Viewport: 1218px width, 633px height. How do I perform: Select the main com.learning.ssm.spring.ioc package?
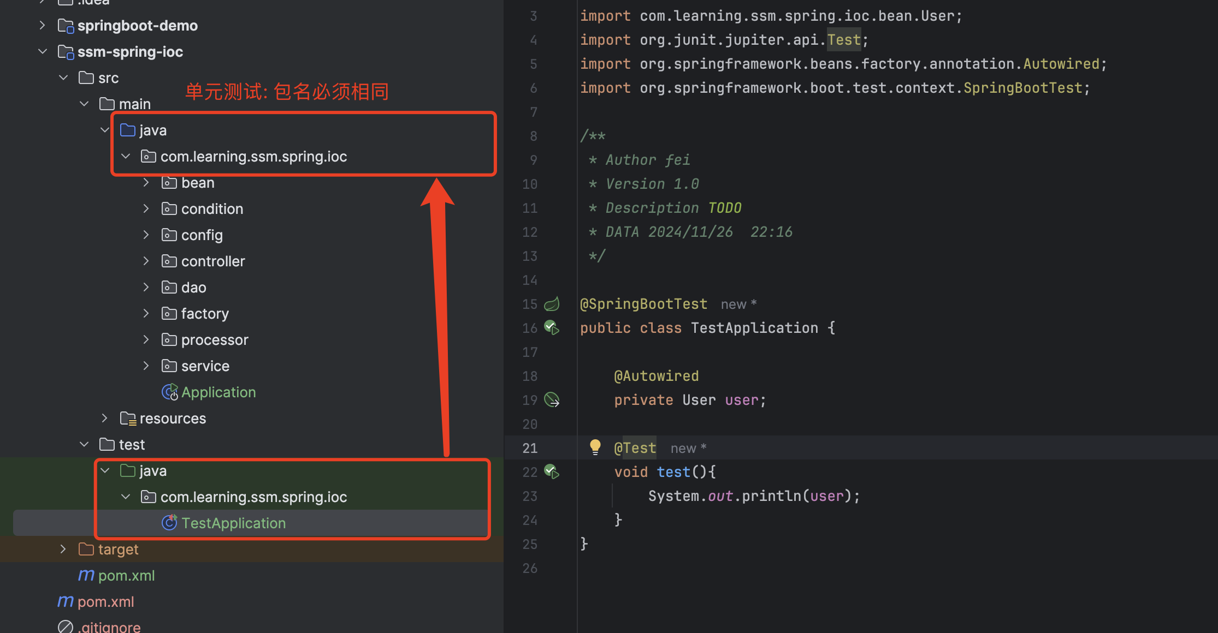(254, 157)
